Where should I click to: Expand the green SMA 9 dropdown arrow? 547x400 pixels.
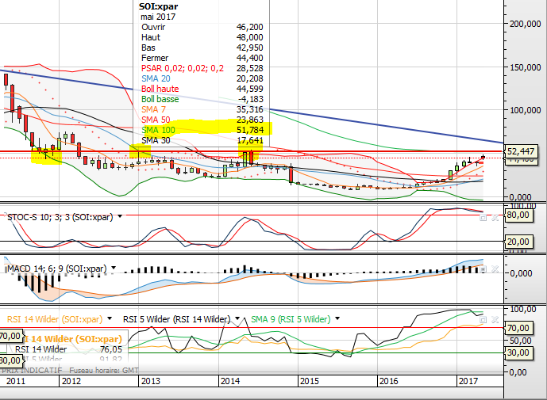338,320
